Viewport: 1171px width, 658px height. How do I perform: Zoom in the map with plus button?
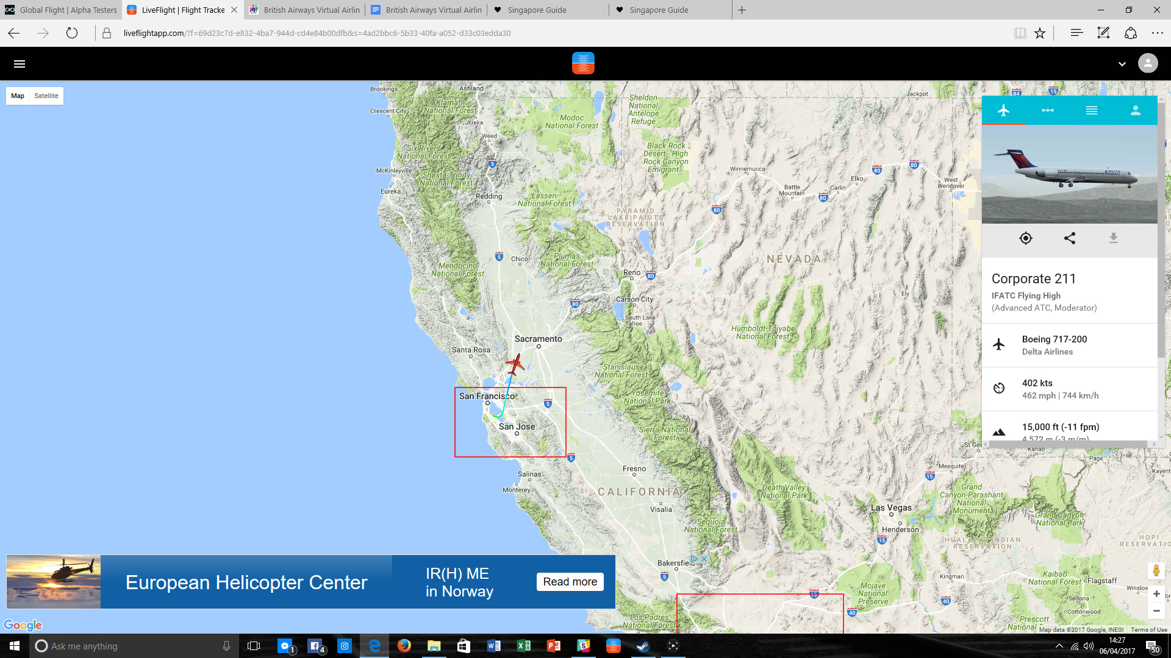coord(1156,593)
